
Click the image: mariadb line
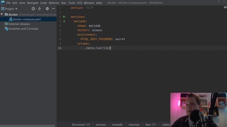(89, 26)
